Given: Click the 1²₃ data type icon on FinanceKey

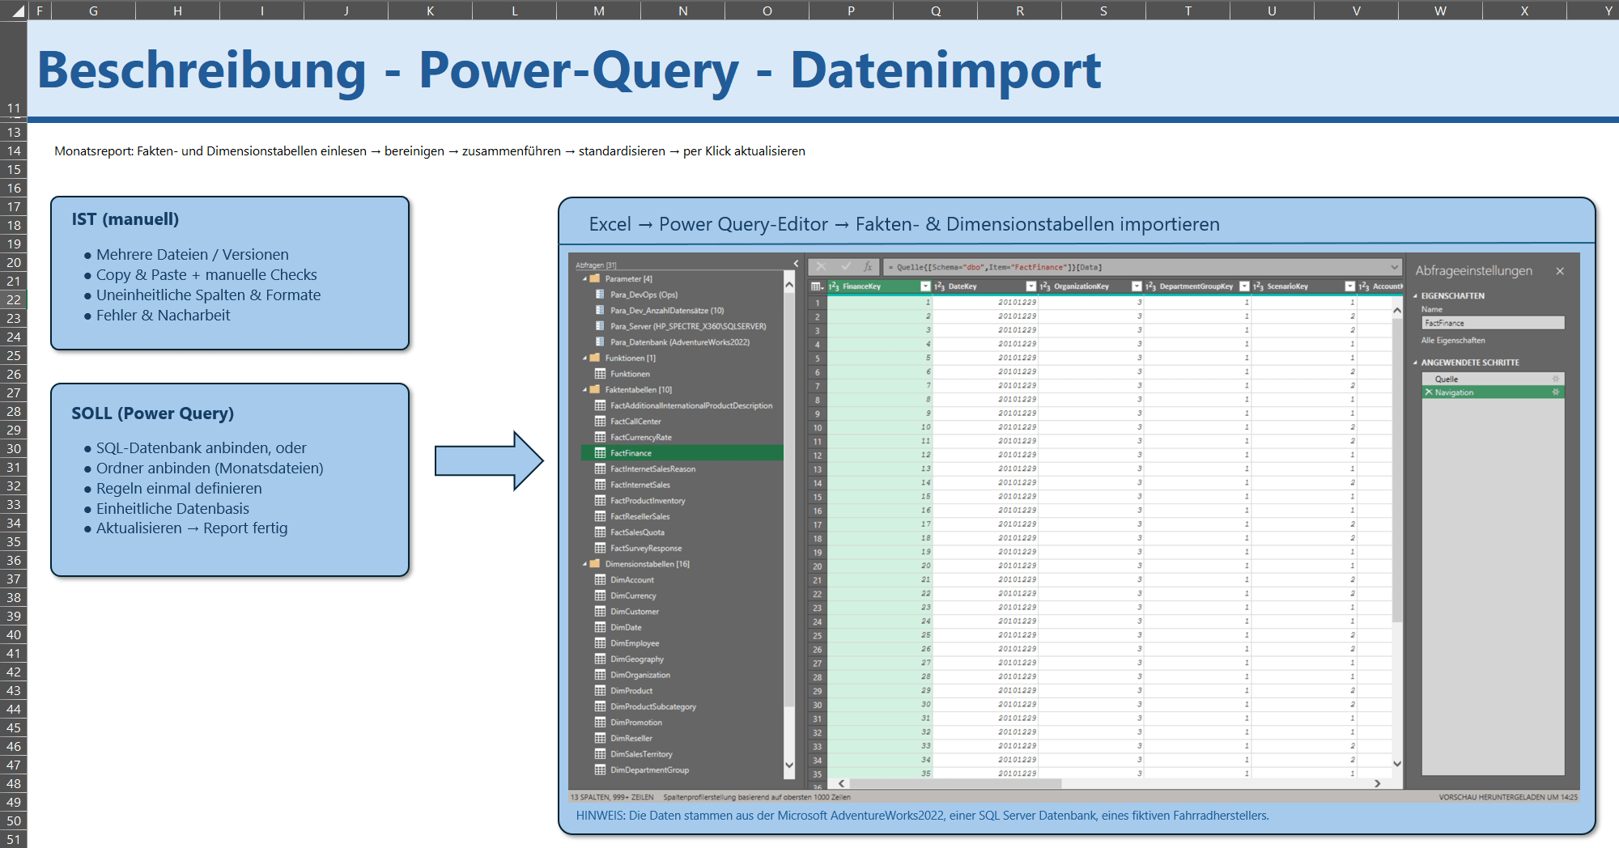Looking at the screenshot, I should tap(833, 286).
